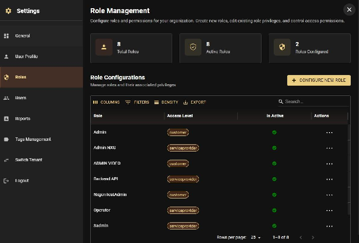Click the active checkmark for Admin NXG
This screenshot has height=243, width=359.
click(274, 148)
